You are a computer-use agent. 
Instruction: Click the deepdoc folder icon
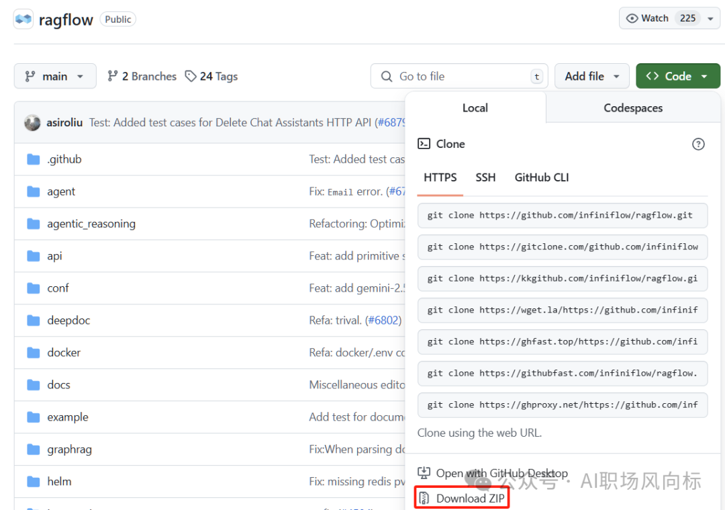coord(34,321)
